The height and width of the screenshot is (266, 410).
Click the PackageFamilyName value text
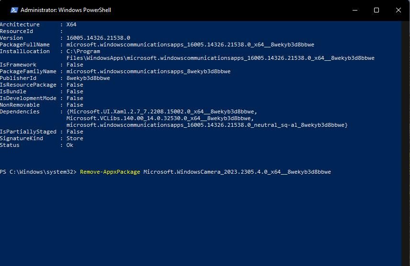click(148, 71)
